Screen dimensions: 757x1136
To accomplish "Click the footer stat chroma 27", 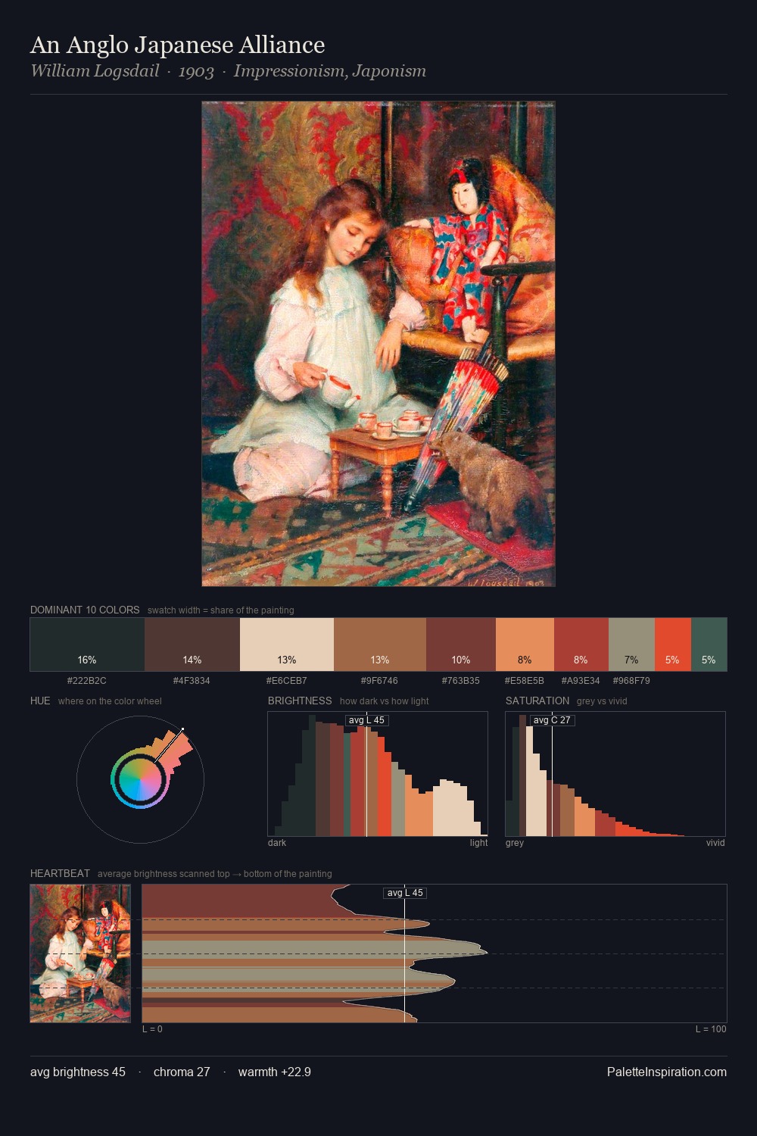I will [x=182, y=1072].
